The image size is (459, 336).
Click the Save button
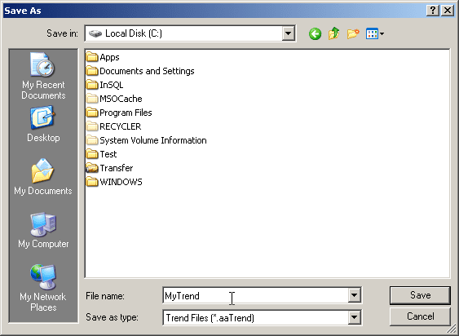click(420, 295)
